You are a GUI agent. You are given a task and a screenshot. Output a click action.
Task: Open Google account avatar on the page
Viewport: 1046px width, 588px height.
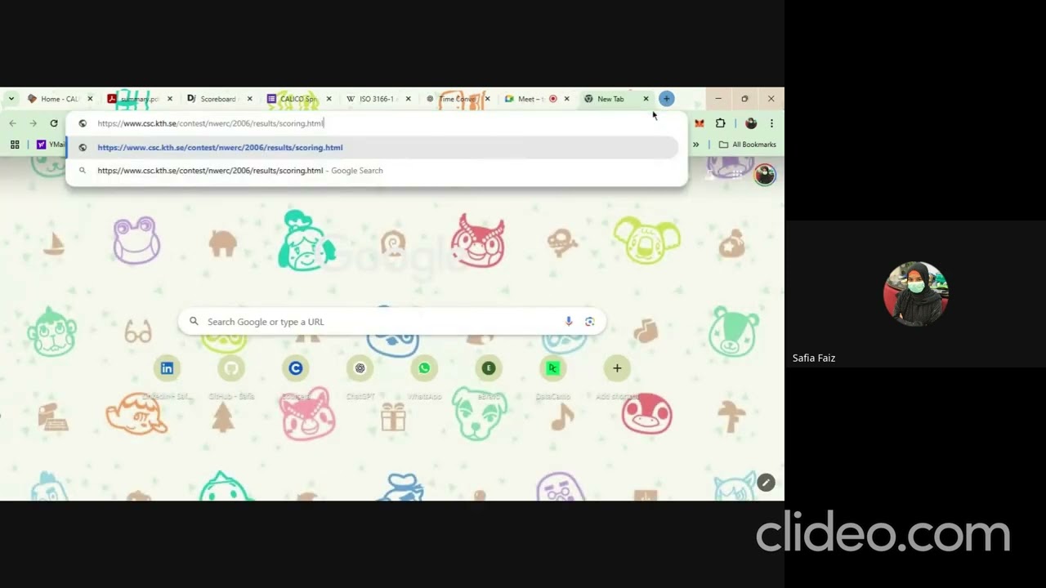[765, 175]
